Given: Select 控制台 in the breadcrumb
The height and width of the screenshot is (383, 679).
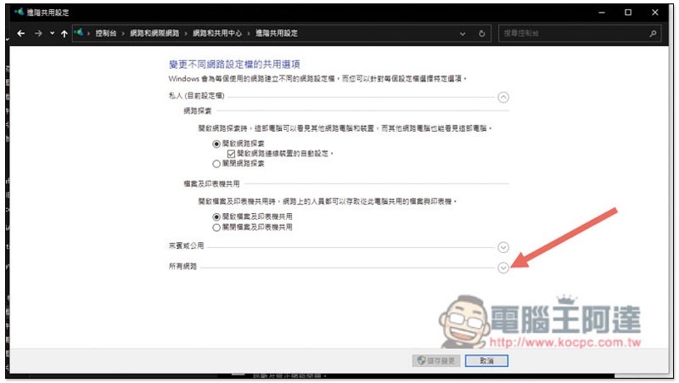Looking at the screenshot, I should point(105,33).
